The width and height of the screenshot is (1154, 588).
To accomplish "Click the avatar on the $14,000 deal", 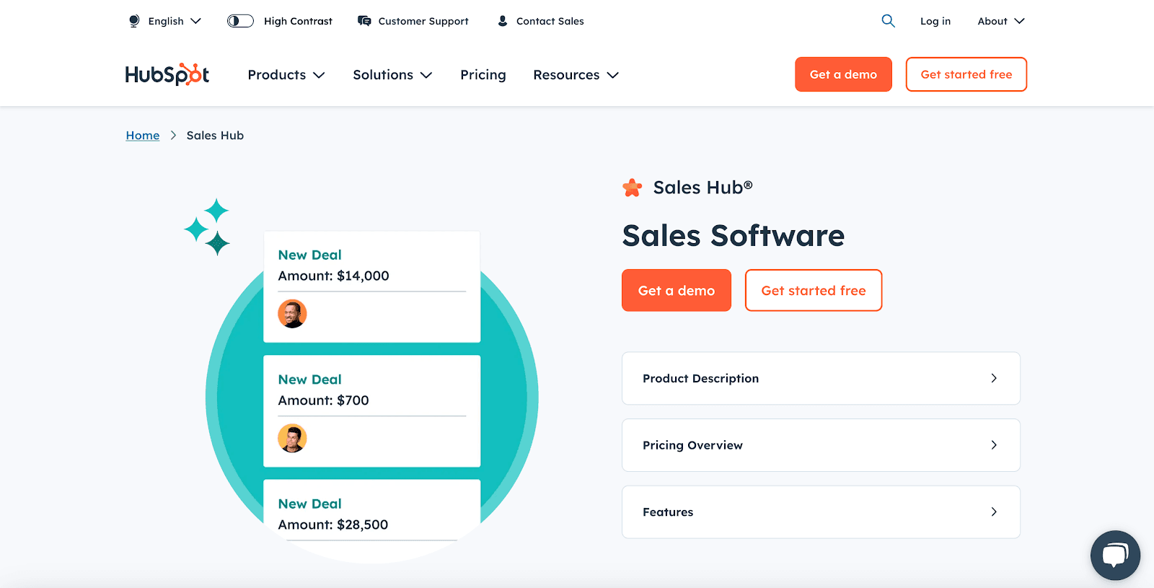I will pos(292,314).
